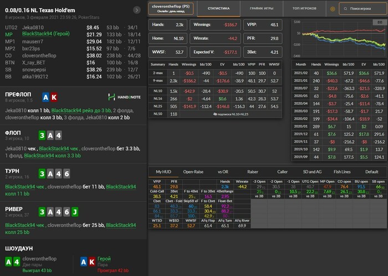Click the green J river card

point(75,212)
